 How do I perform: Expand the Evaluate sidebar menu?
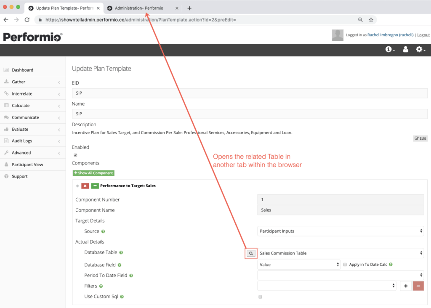click(33, 129)
